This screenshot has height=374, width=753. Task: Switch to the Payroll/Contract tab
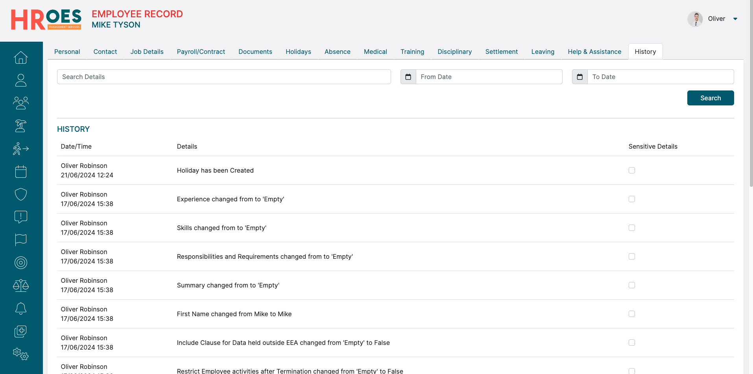point(201,52)
